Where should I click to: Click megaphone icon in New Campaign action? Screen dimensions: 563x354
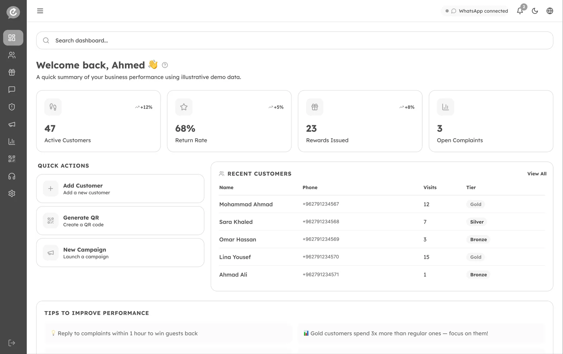pyautogui.click(x=51, y=253)
